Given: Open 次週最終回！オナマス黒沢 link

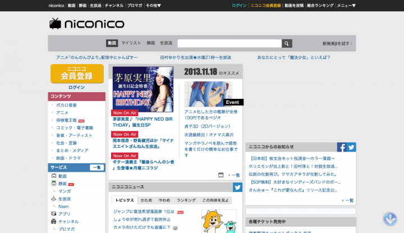Looking at the screenshot, I should tap(209, 135).
